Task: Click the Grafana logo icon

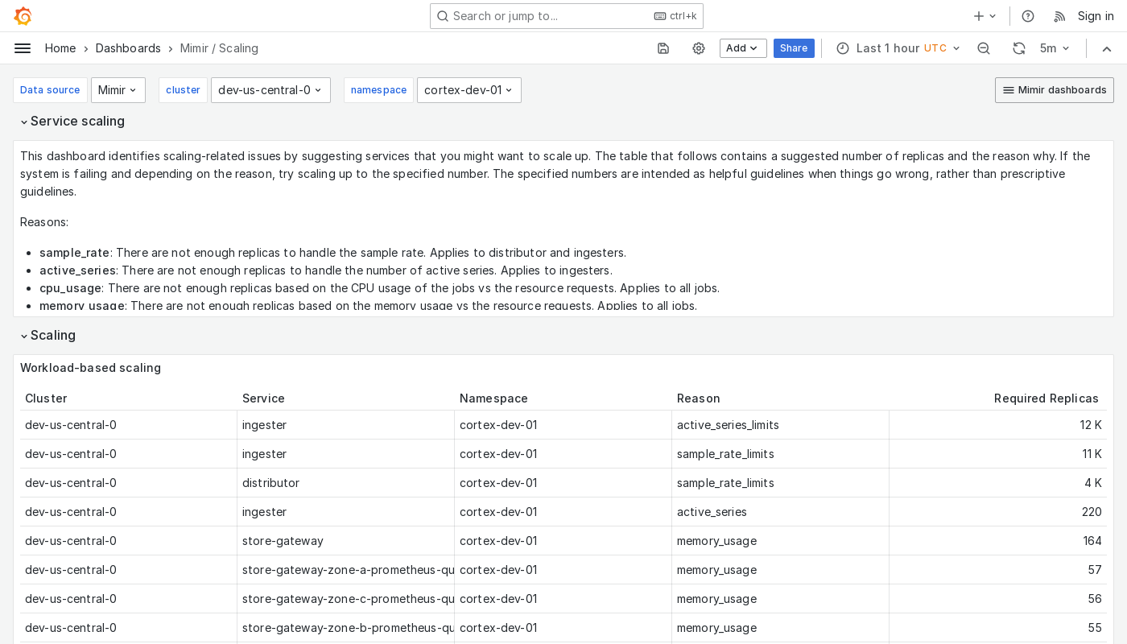Action: (23, 16)
